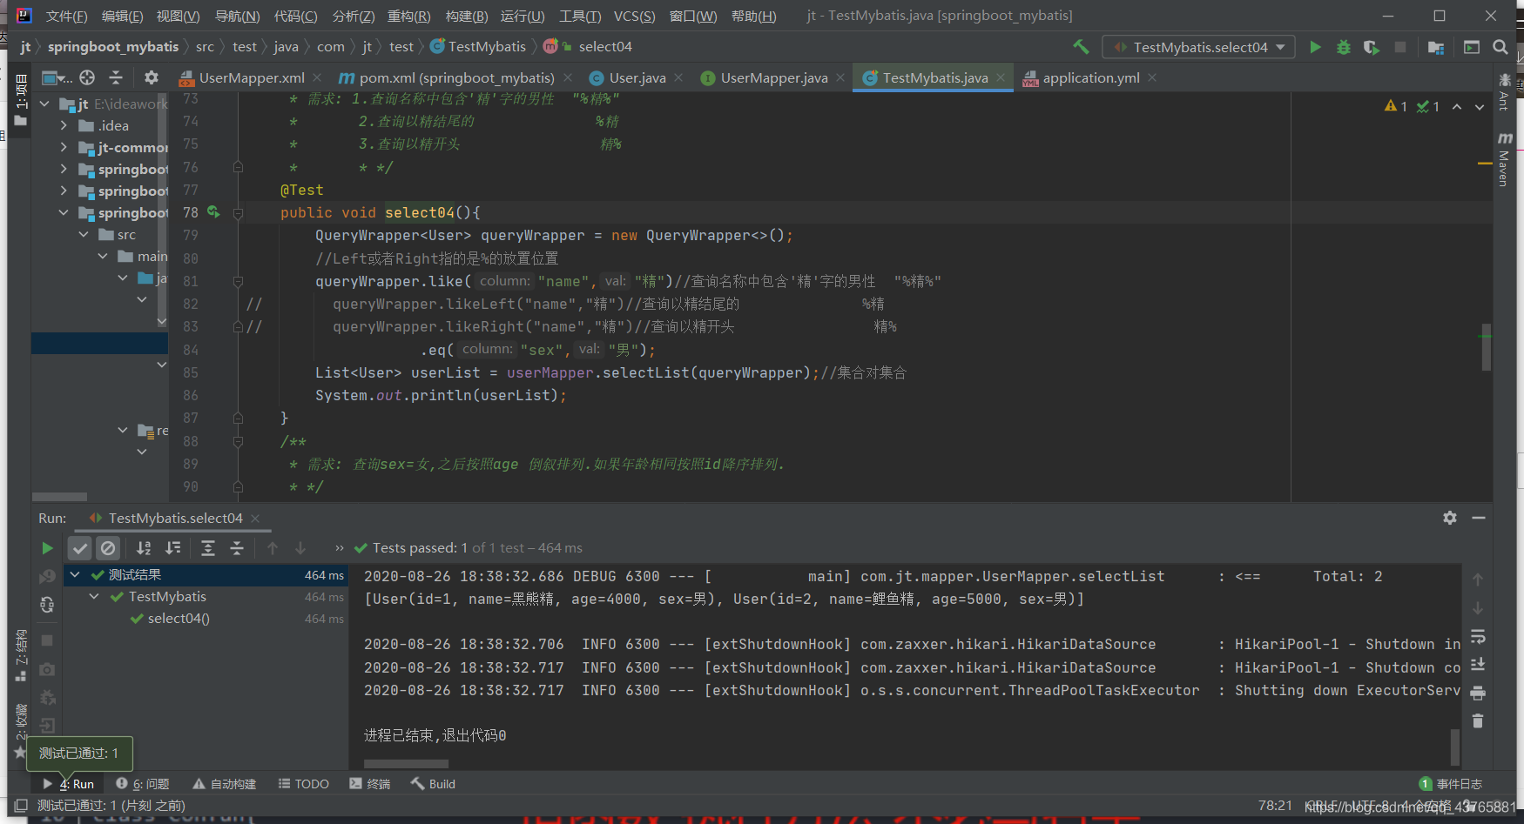
Task: Switch to pom.xml tab
Action: point(456,77)
